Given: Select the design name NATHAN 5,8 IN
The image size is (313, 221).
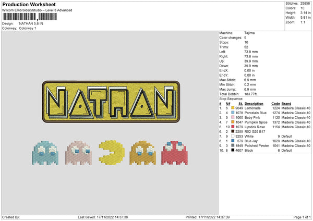Looking at the screenshot, I should (x=31, y=23).
